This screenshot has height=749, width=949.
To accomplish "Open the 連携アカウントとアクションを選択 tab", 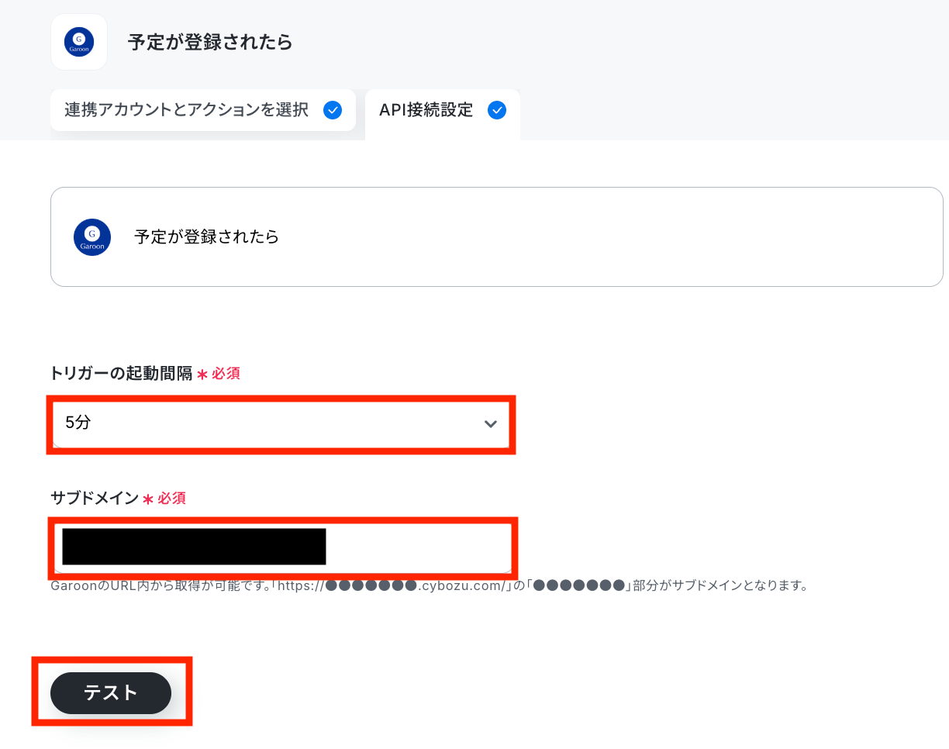I will 203,110.
